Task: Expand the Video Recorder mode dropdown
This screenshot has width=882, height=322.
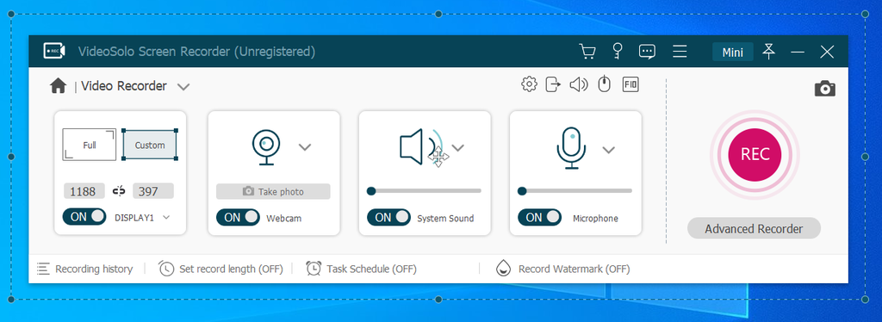Action: [x=183, y=87]
